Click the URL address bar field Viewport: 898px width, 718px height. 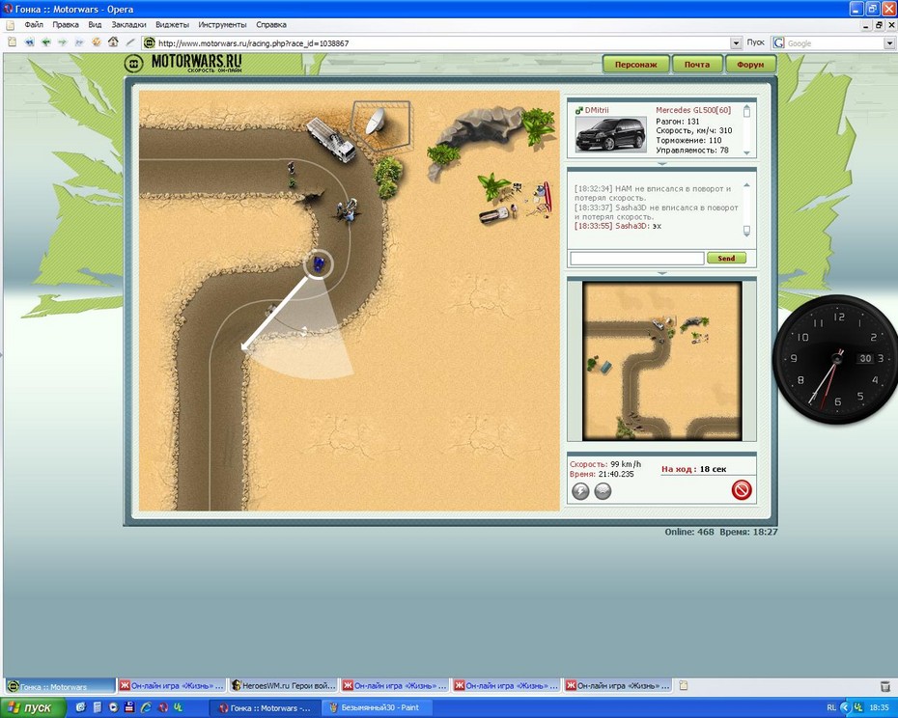pyautogui.click(x=442, y=42)
